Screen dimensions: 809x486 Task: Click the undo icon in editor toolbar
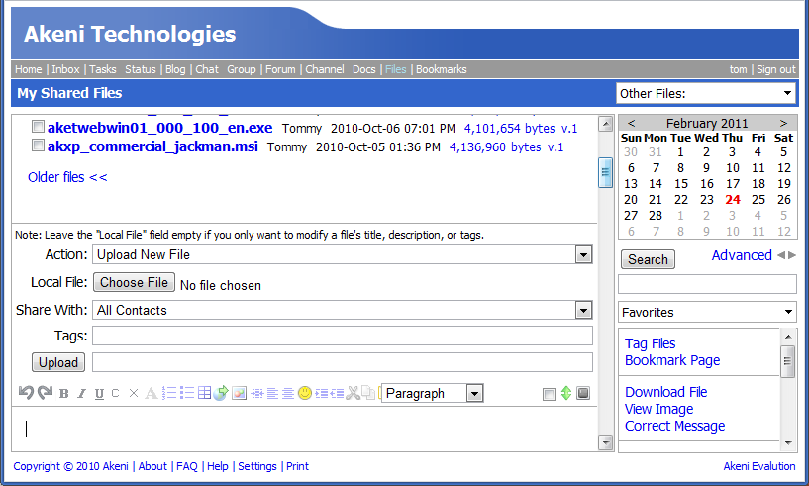point(27,393)
